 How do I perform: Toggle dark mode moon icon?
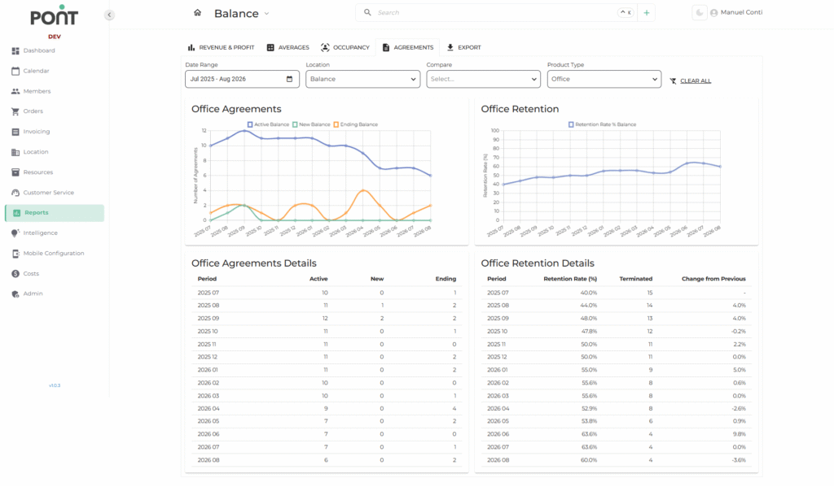click(699, 13)
